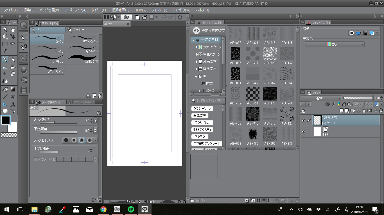Pick the Text tool

tap(13, 104)
